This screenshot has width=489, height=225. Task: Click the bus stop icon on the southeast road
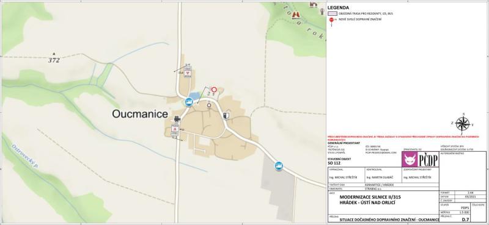pyautogui.click(x=279, y=166)
